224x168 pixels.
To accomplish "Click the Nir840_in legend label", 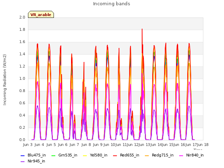I will pos(195,155).
